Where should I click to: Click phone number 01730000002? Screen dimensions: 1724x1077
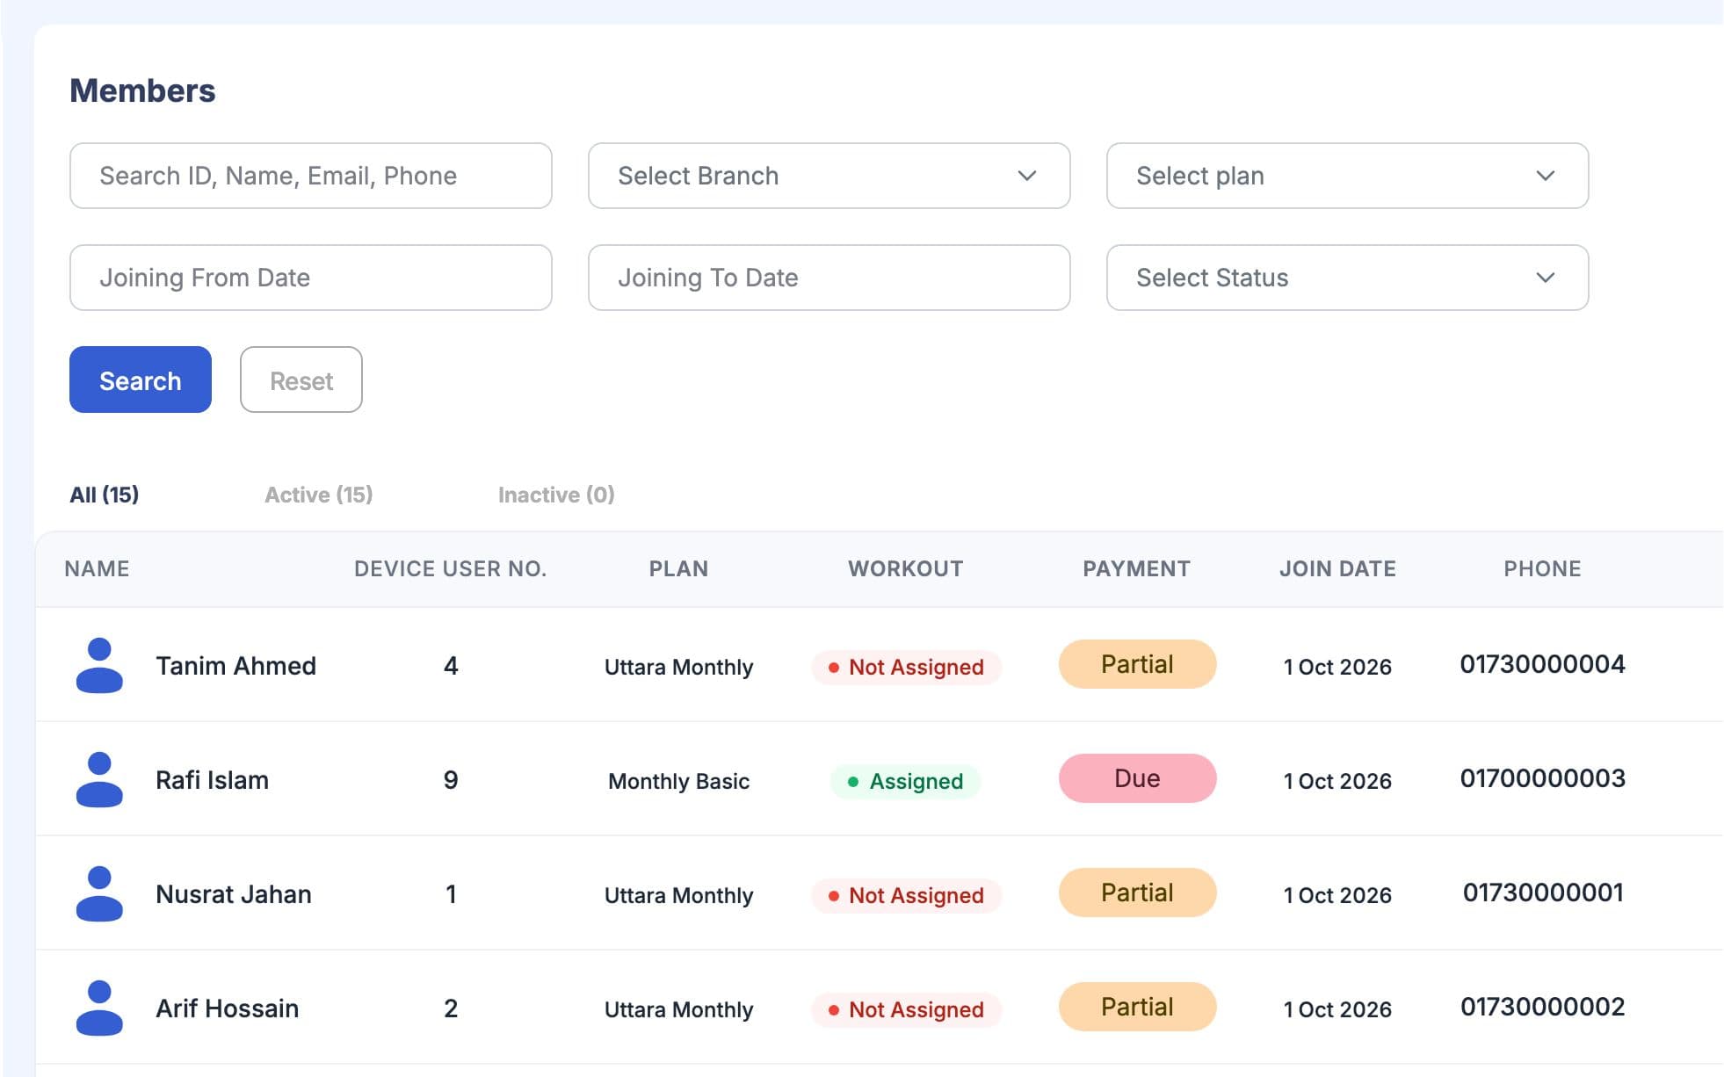click(1542, 1007)
